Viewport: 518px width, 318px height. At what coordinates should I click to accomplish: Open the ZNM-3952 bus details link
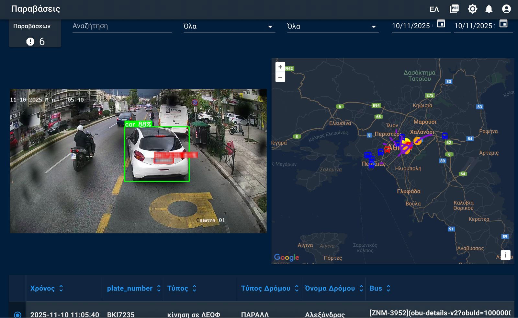pos(440,313)
